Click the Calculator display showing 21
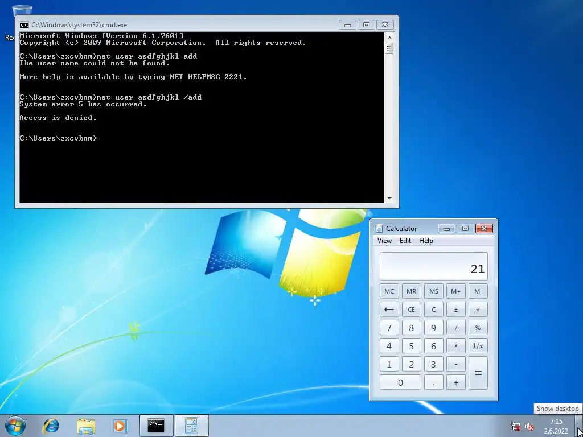This screenshot has height=437, width=583. click(x=433, y=266)
